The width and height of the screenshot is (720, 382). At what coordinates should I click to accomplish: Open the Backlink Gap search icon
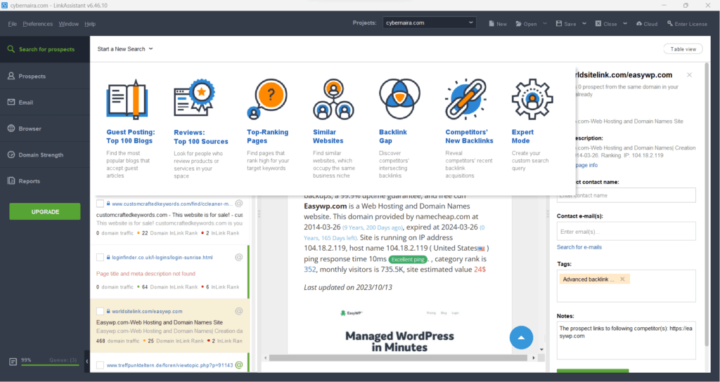[x=399, y=98]
